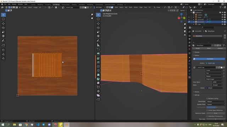Select the Move tool in 3D viewport toolbar
Viewport: 227px width, 127px height.
98,24
